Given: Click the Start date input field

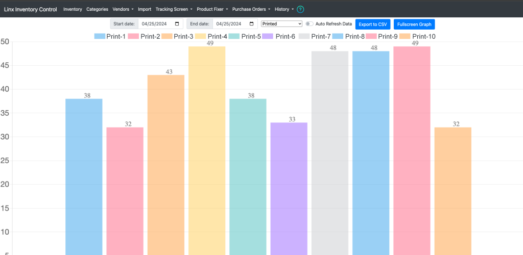Looking at the screenshot, I should click(161, 24).
